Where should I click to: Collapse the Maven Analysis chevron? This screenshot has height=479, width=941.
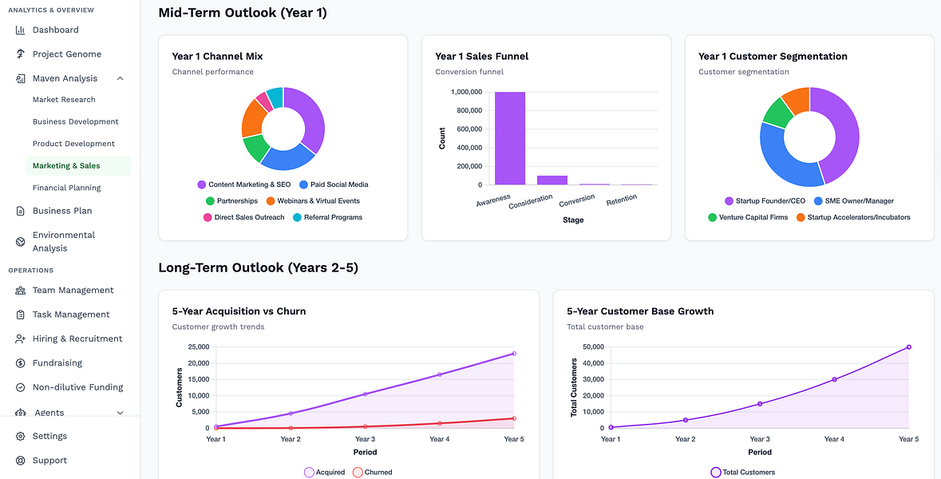(x=120, y=78)
